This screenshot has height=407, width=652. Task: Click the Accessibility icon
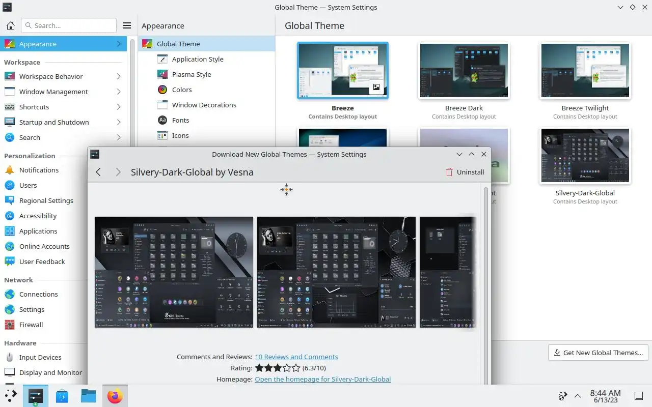[x=10, y=216]
